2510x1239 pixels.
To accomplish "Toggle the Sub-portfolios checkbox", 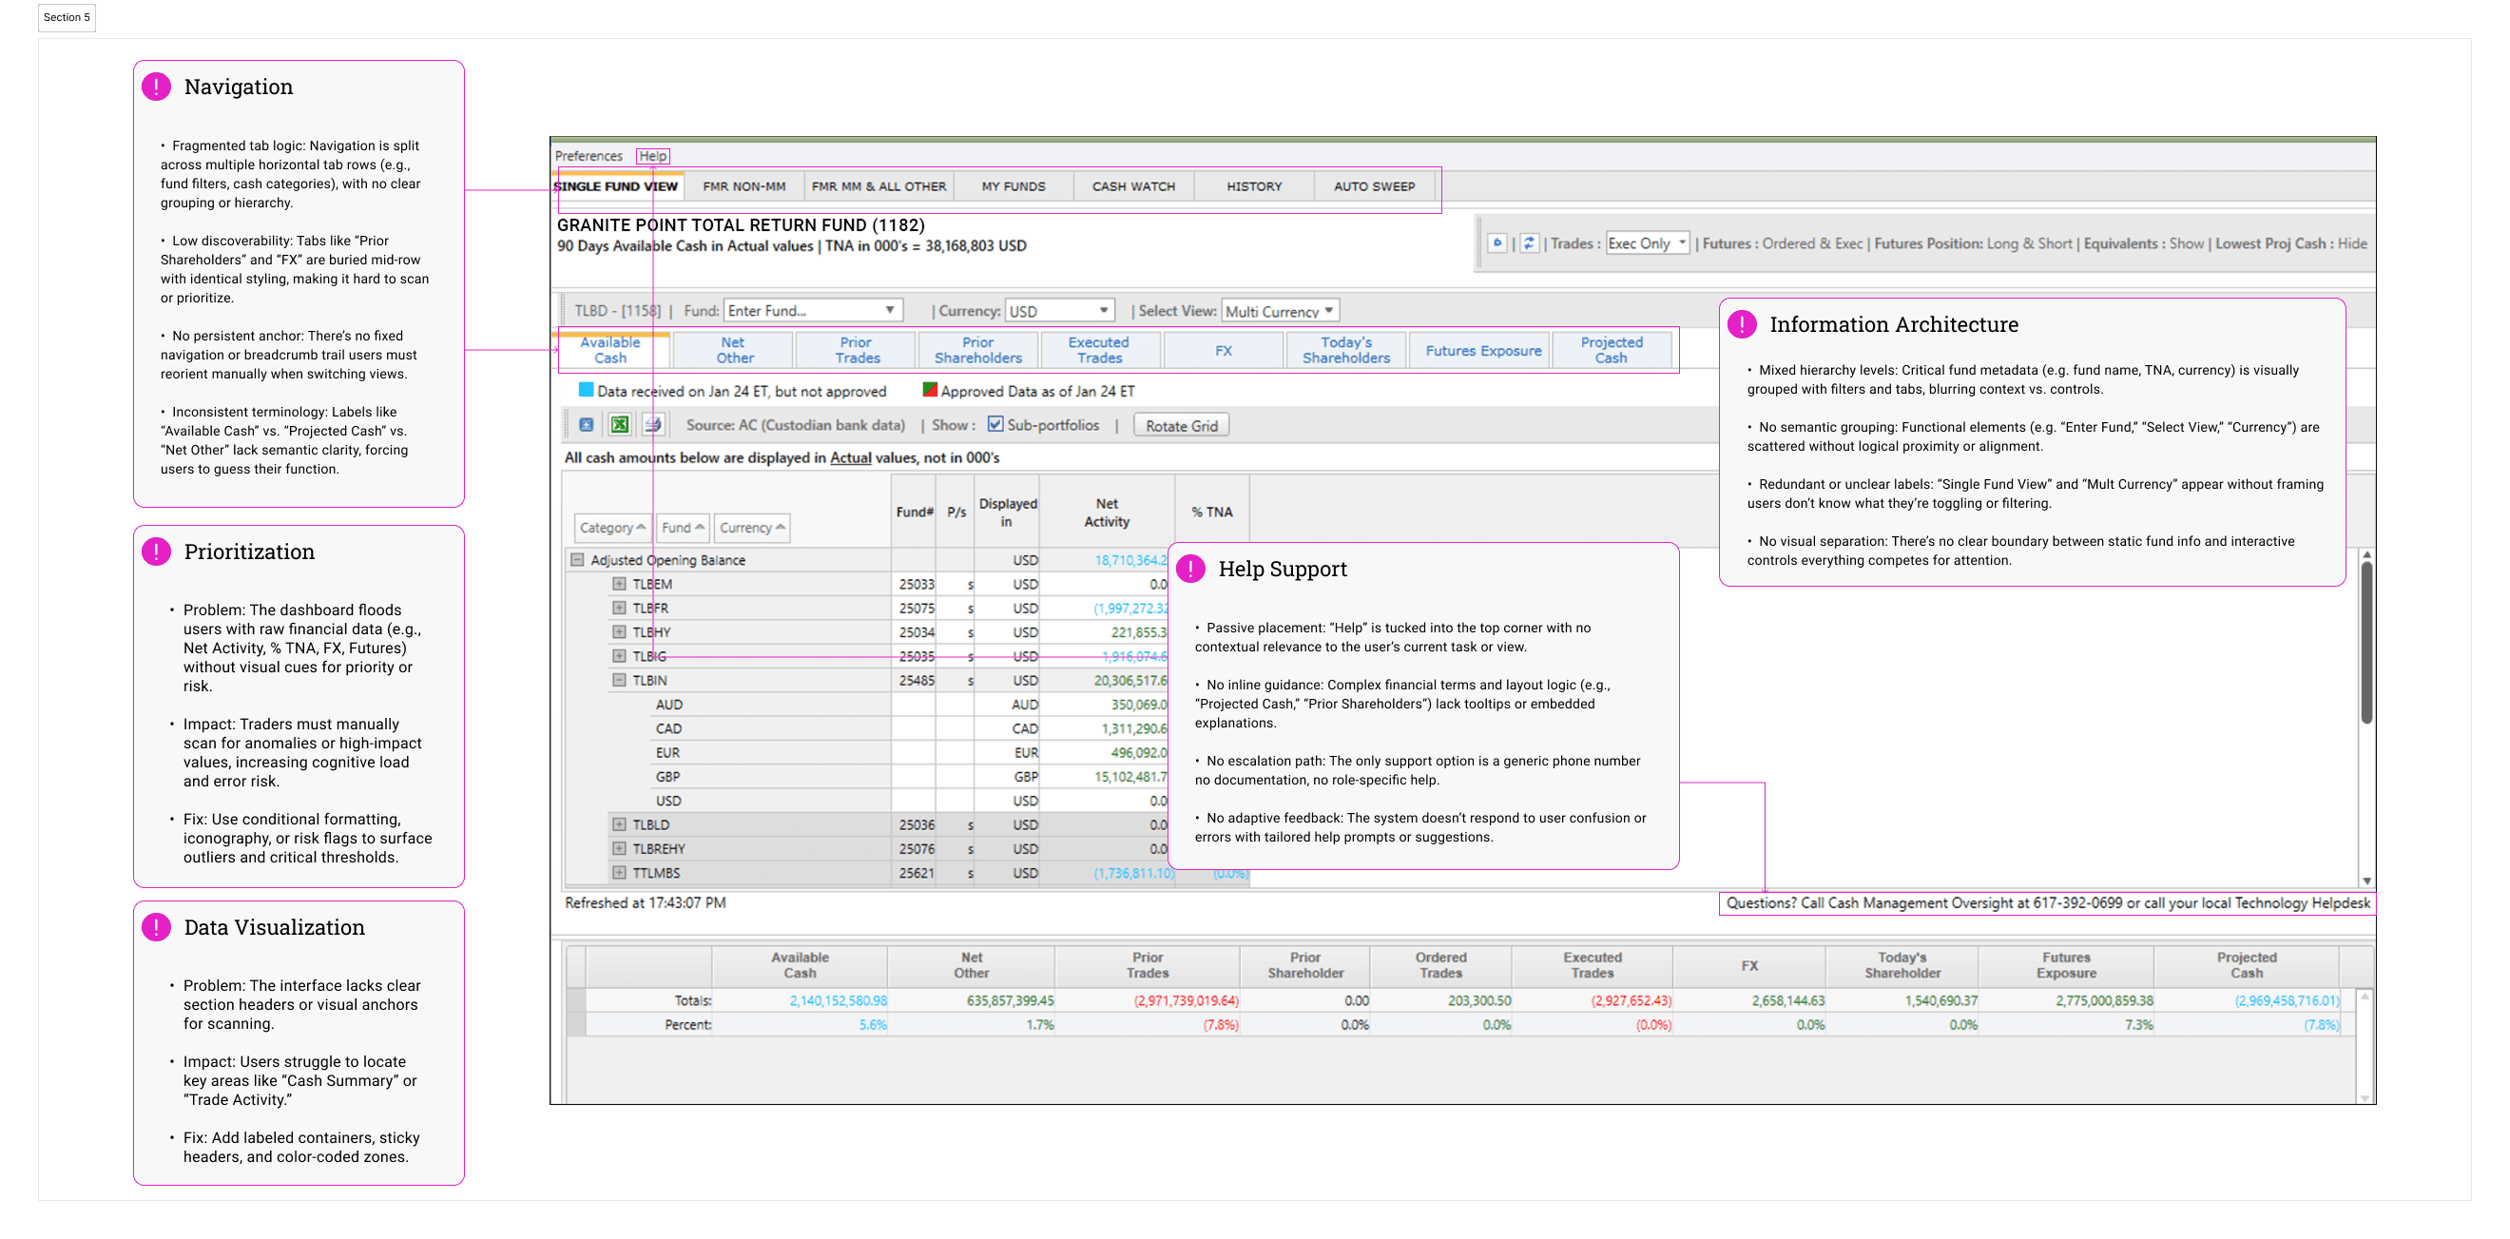I will 994,424.
